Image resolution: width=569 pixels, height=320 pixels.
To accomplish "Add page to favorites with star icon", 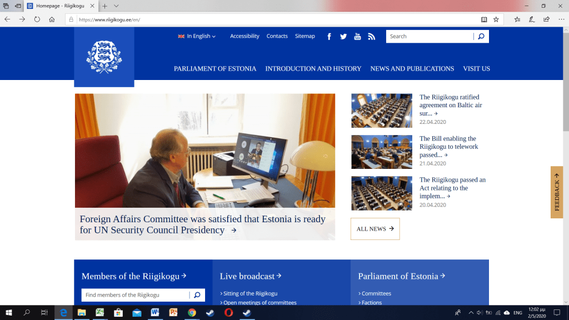I will tap(496, 19).
